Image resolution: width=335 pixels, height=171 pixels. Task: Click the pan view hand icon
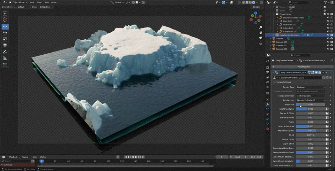260,33
